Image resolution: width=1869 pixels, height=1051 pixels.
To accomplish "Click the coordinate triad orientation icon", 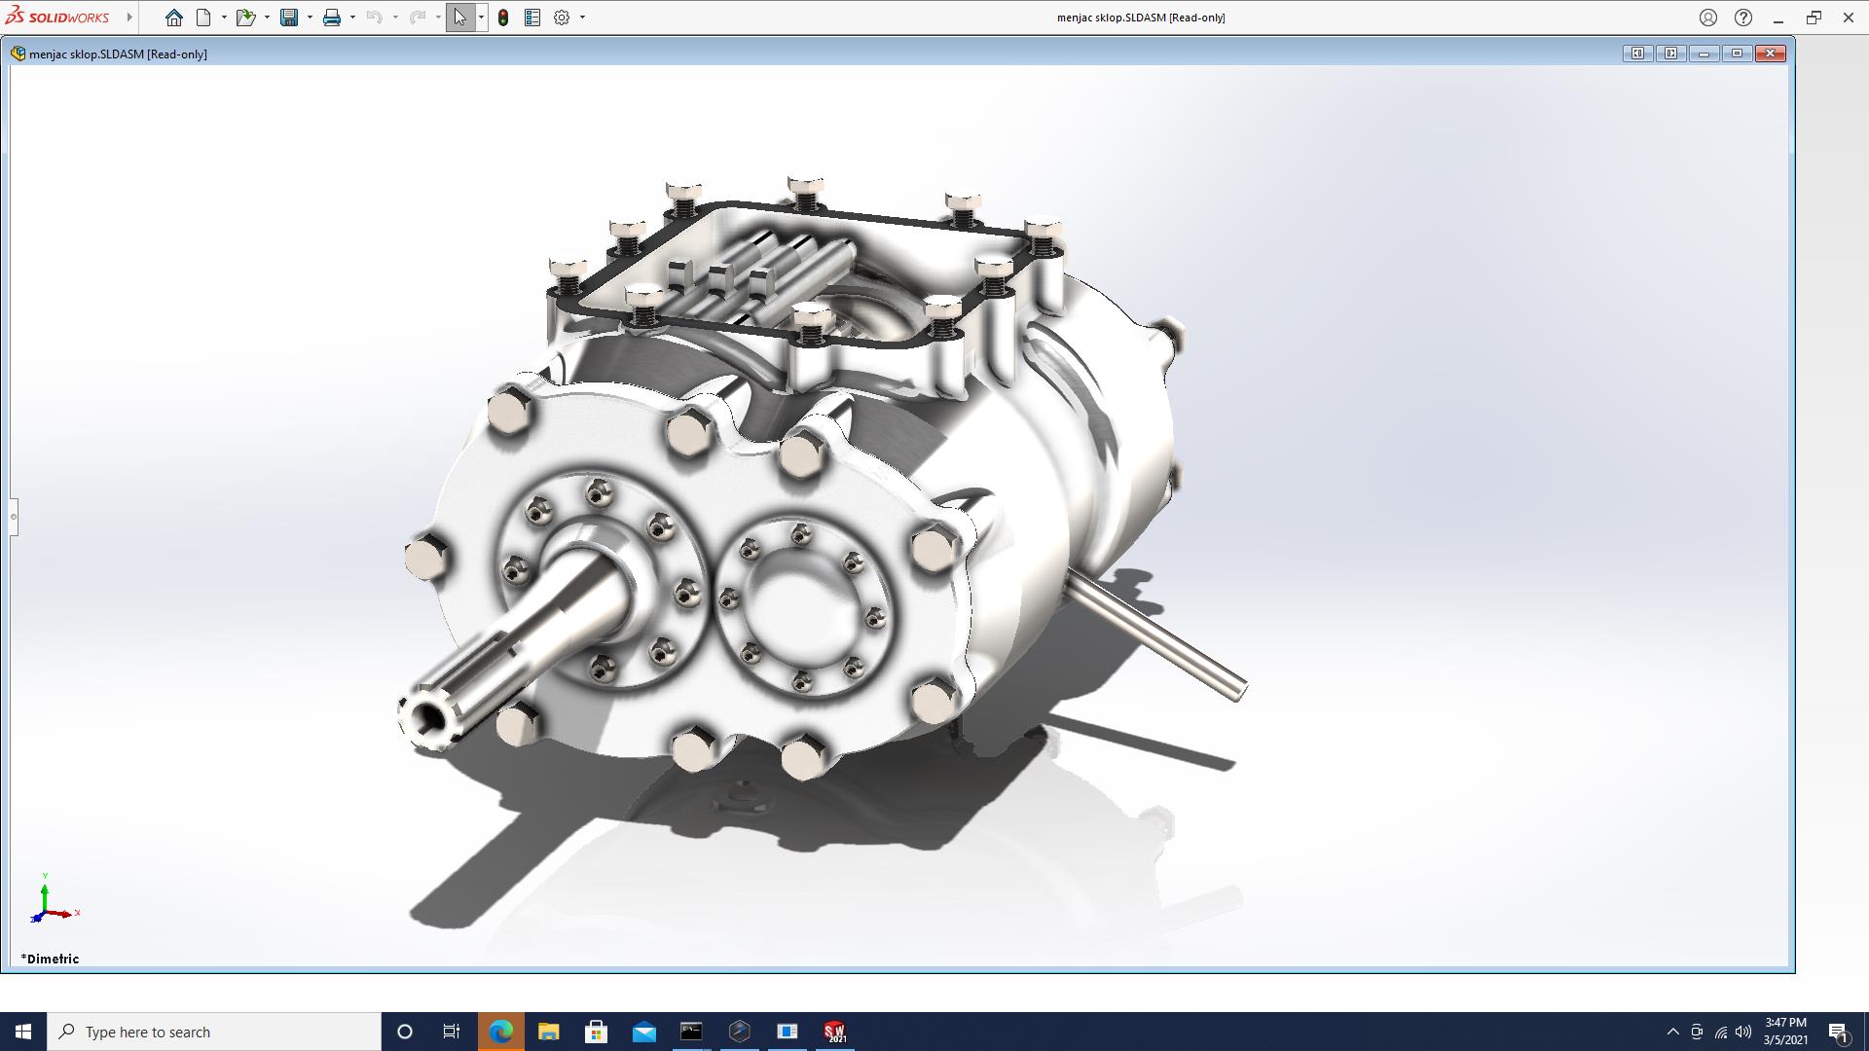I will 54,898.
